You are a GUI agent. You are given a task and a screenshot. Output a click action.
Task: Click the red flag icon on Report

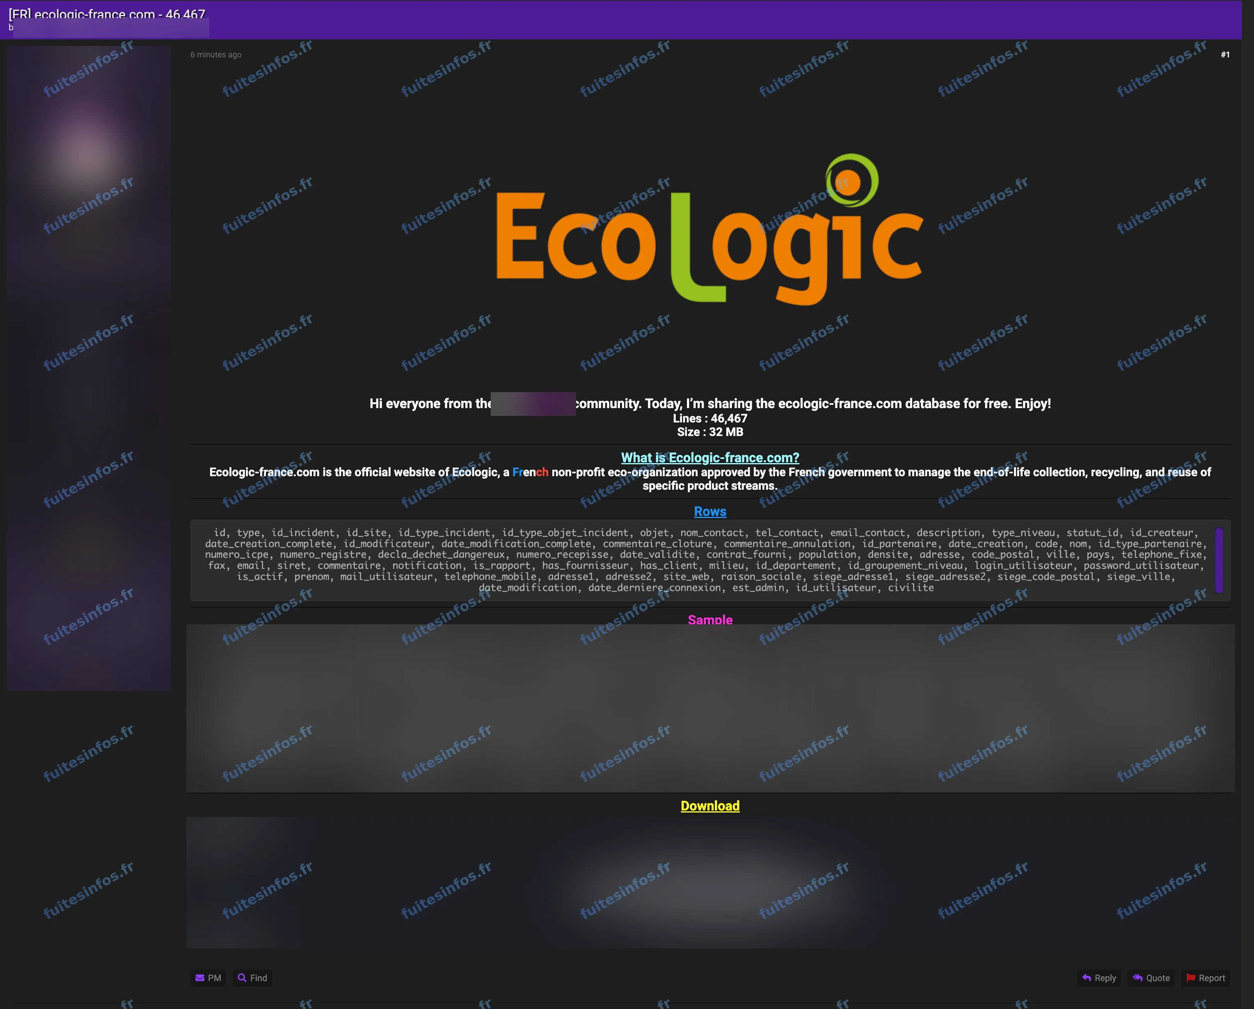point(1190,978)
